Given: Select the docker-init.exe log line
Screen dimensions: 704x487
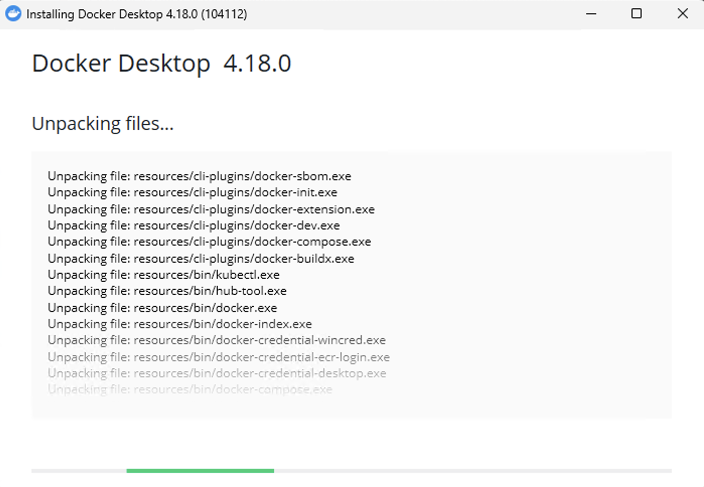Looking at the screenshot, I should tap(192, 192).
